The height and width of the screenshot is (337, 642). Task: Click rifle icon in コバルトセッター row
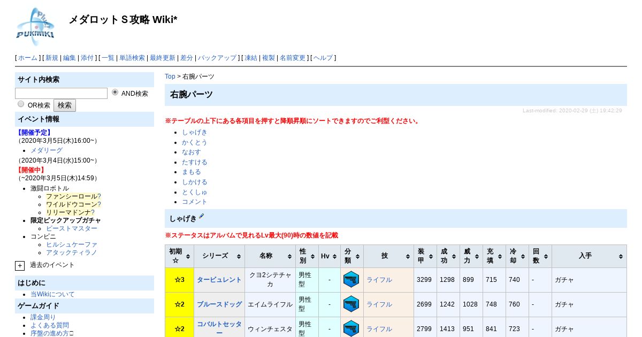pyautogui.click(x=351, y=328)
